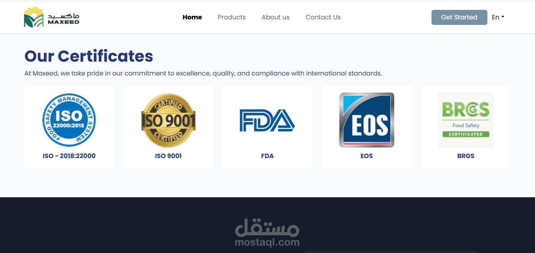Click the BRGS caption label
The height and width of the screenshot is (253, 535).
click(466, 156)
